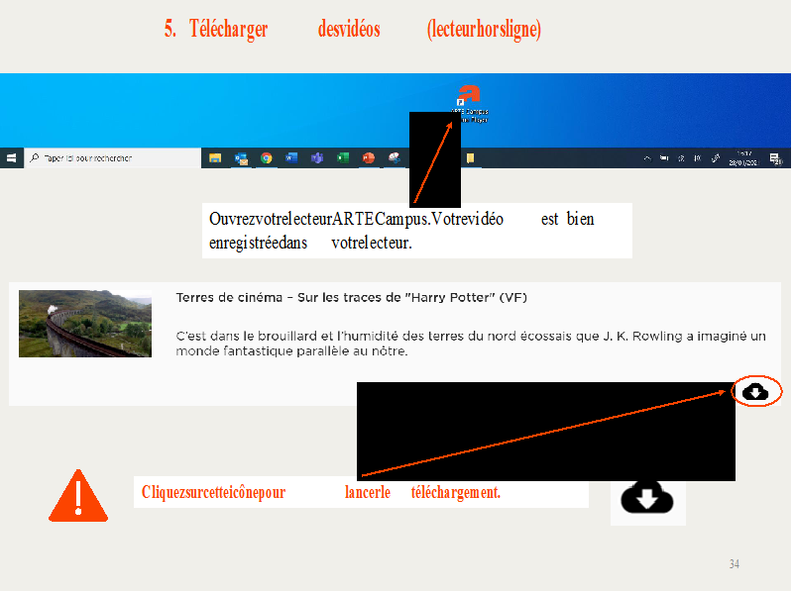Switch to Microsoft Teams in taskbar

click(x=317, y=158)
